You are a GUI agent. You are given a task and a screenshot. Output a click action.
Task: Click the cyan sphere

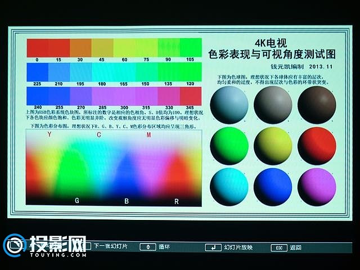pos(229,187)
